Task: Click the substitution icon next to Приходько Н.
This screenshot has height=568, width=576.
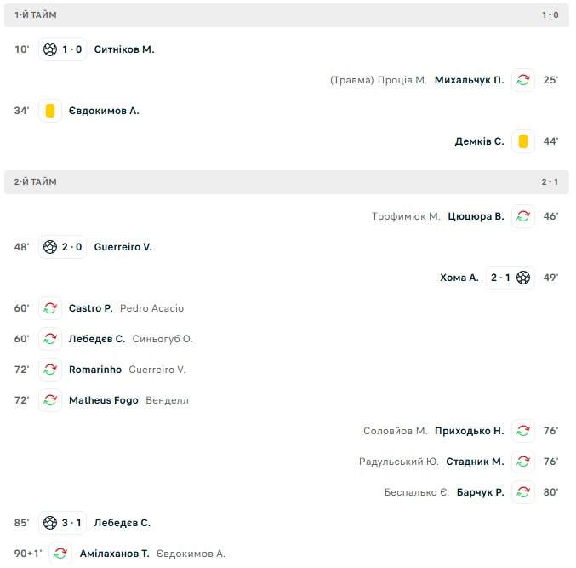Action: [523, 431]
